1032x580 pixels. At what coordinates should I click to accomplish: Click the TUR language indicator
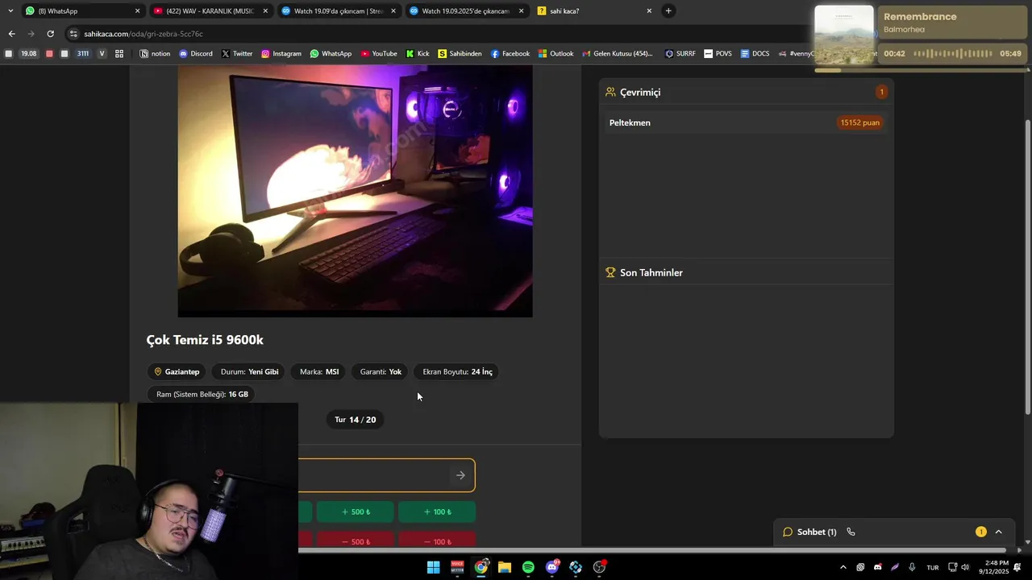click(932, 567)
